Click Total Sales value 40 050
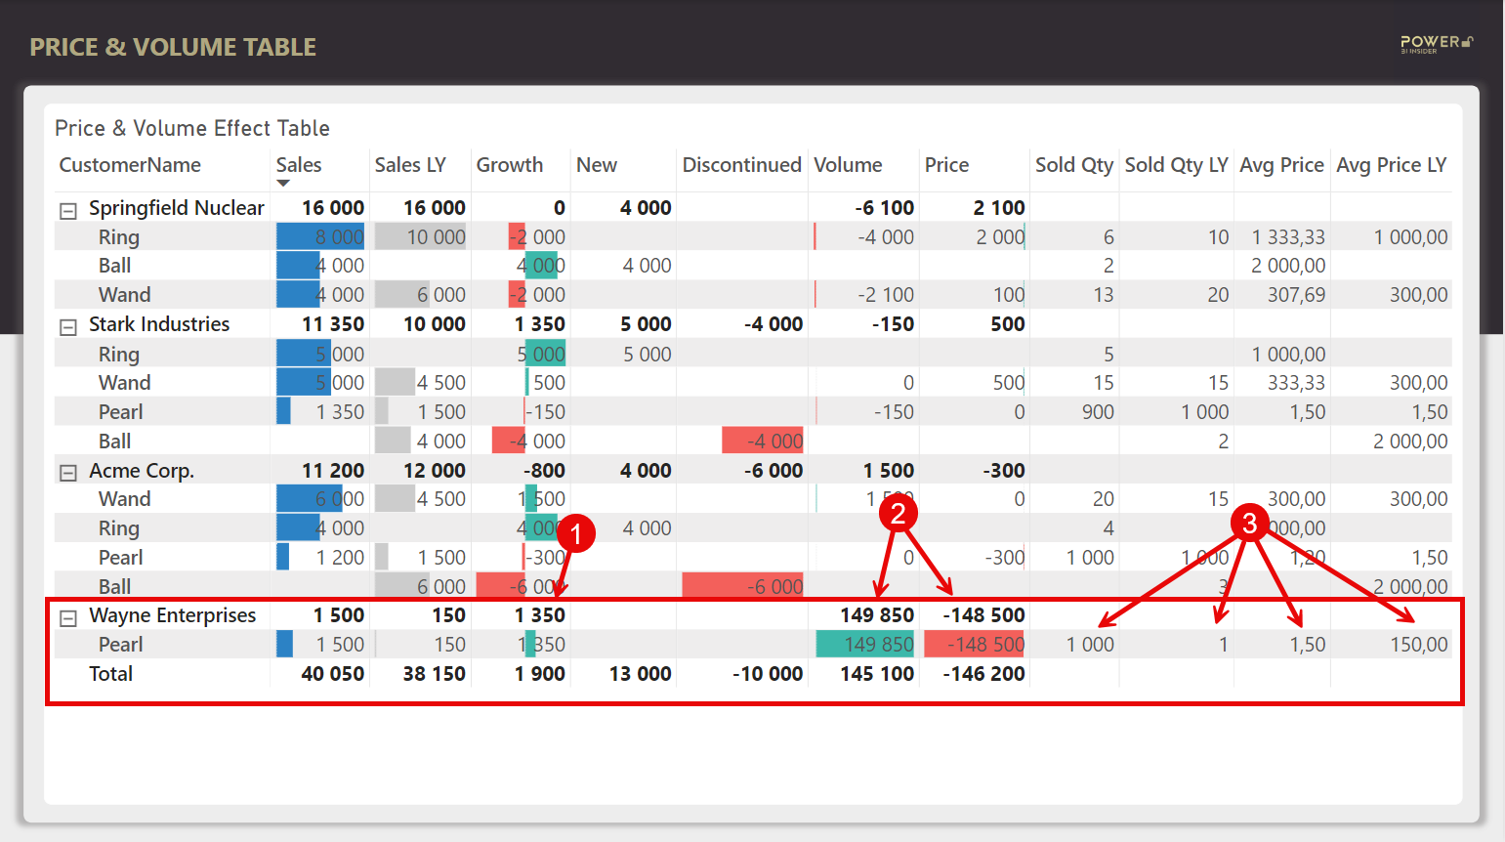The height and width of the screenshot is (842, 1505). coord(333,674)
